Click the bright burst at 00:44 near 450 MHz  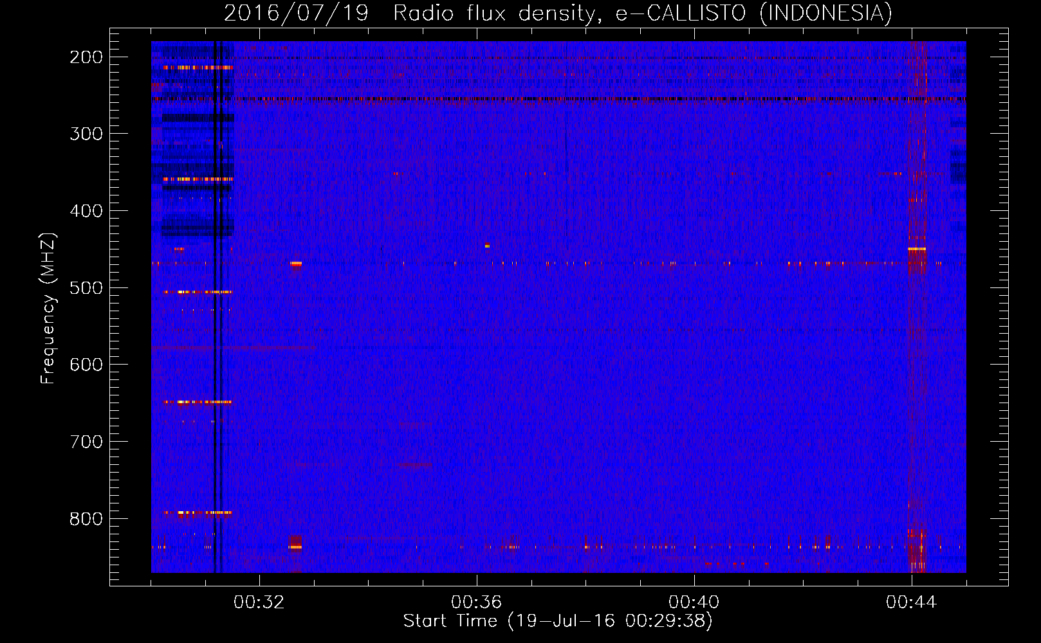pyautogui.click(x=917, y=249)
